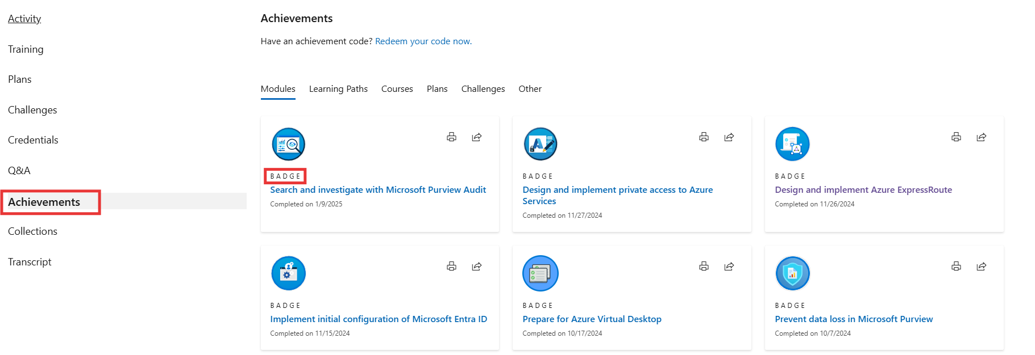Click the Prevent data loss badge image
Viewport: 1035px width, 355px height.
click(792, 273)
